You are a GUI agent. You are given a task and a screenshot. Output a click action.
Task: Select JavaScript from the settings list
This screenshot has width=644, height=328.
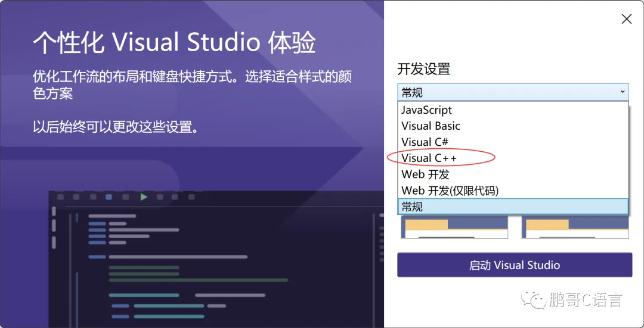coord(513,110)
